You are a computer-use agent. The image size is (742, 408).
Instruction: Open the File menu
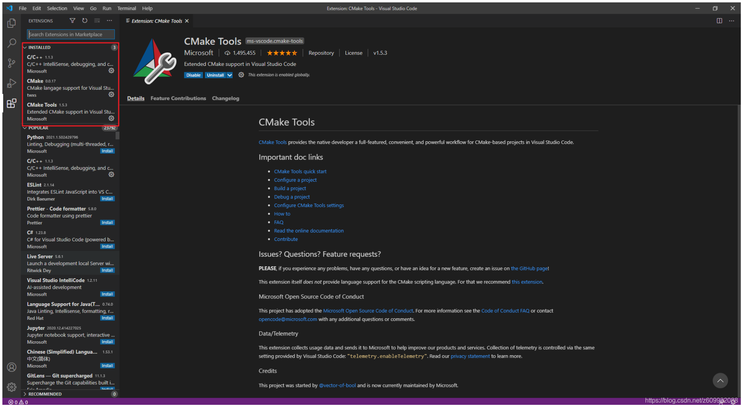[x=23, y=8]
